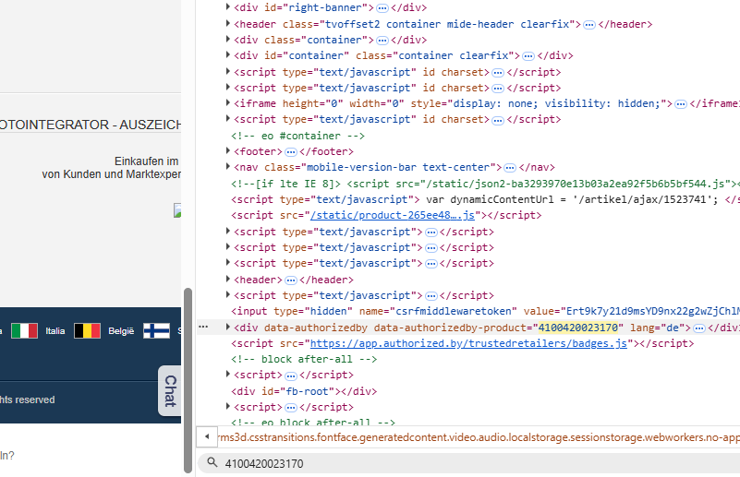740x477 pixels.
Task: Select the div id="fb-root" line
Action: (304, 391)
